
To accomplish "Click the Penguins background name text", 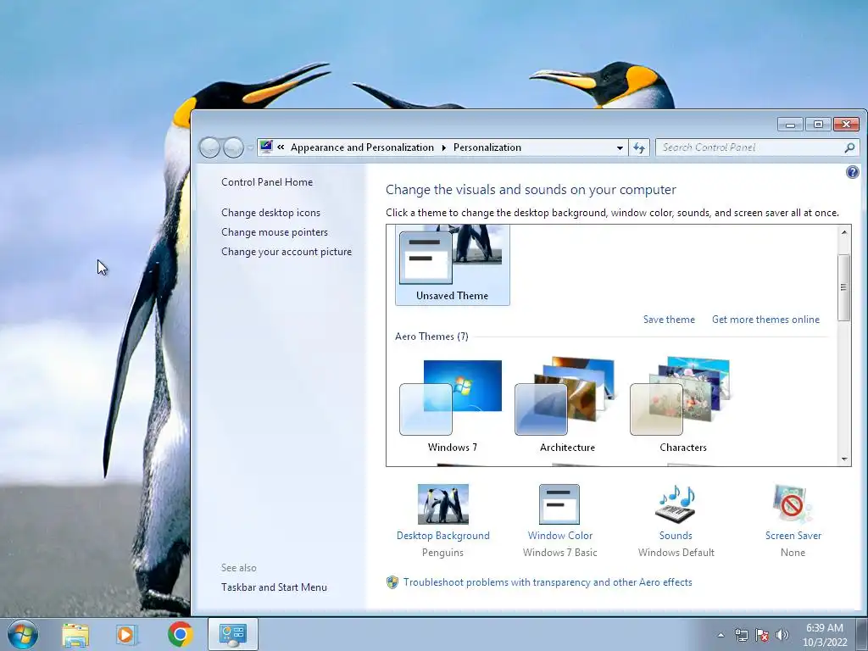I will point(442,553).
